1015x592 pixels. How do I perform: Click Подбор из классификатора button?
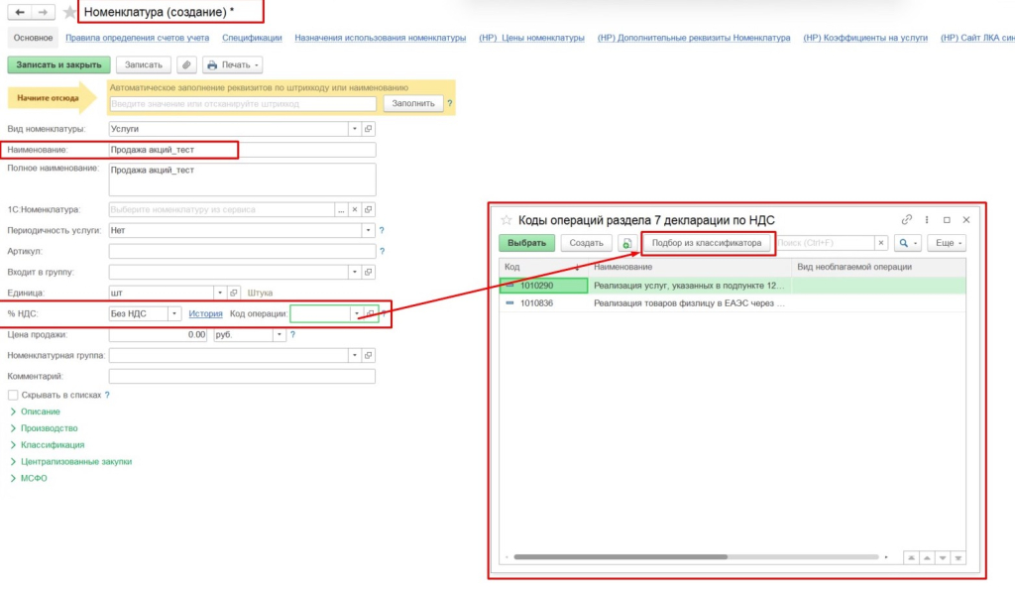[x=707, y=243]
